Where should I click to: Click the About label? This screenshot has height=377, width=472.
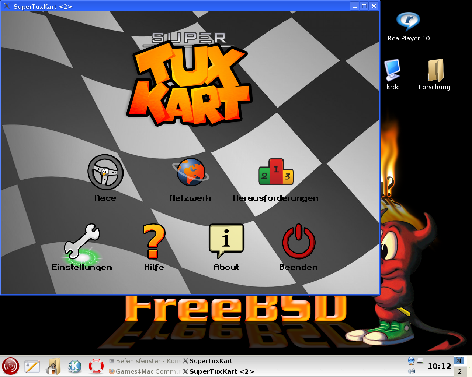click(x=226, y=267)
